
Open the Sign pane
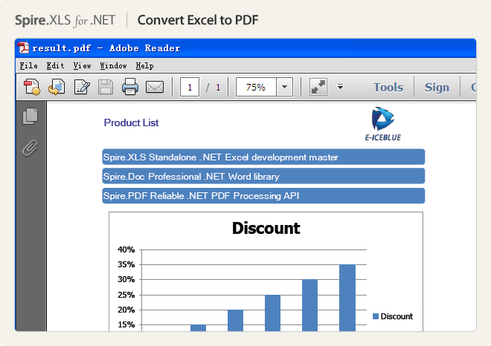pos(437,87)
